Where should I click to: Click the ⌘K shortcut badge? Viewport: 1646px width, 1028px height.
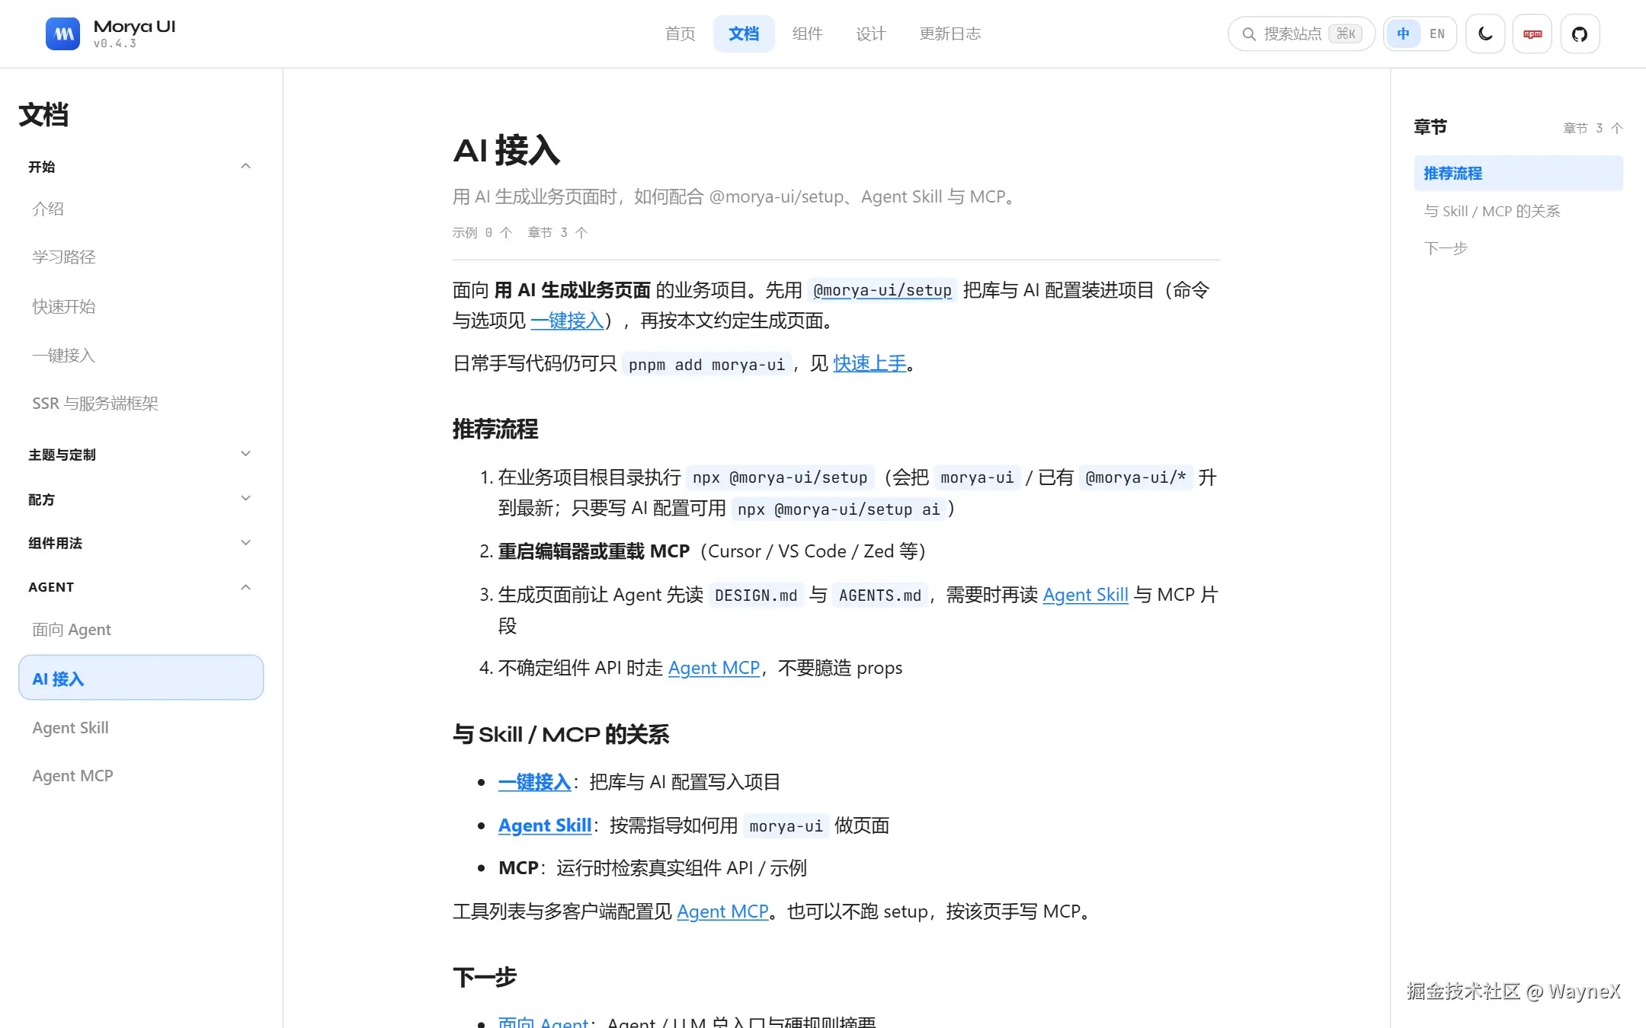point(1346,34)
